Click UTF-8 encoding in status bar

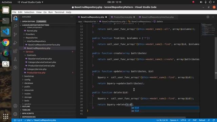pos(183,120)
